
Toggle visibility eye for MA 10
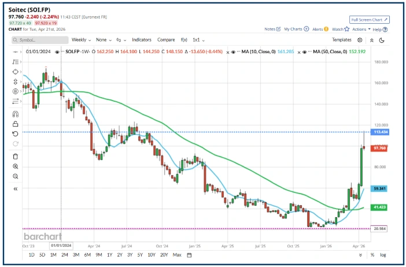[233, 52]
